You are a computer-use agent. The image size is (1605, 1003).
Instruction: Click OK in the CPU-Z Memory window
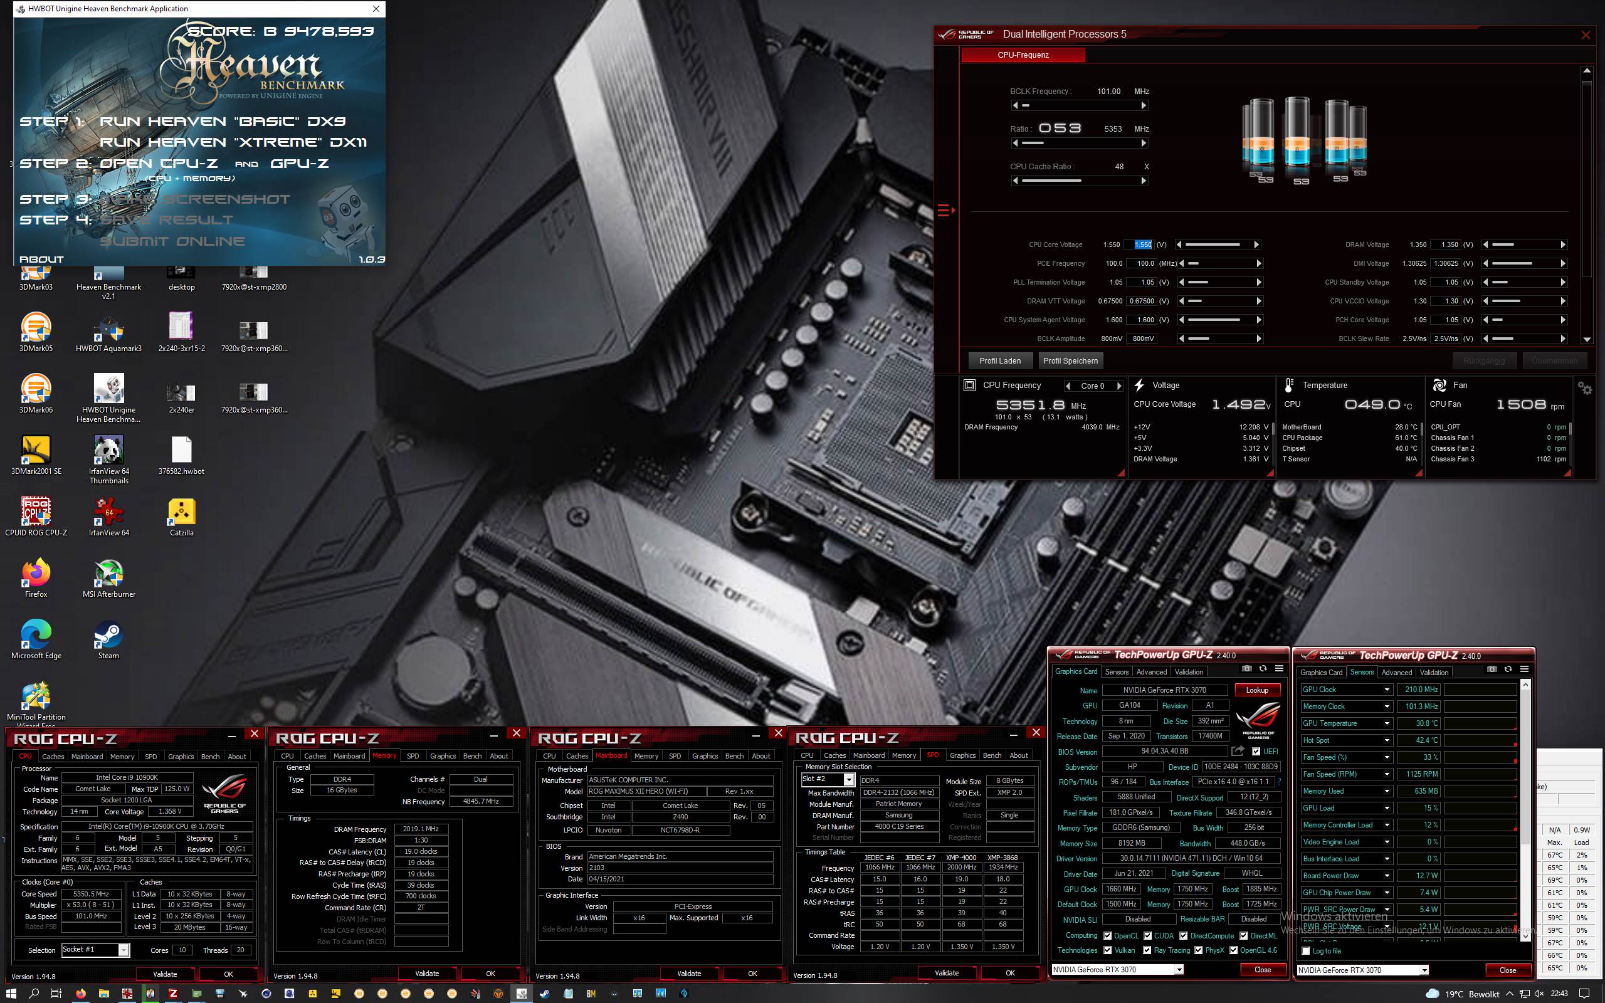(x=490, y=974)
